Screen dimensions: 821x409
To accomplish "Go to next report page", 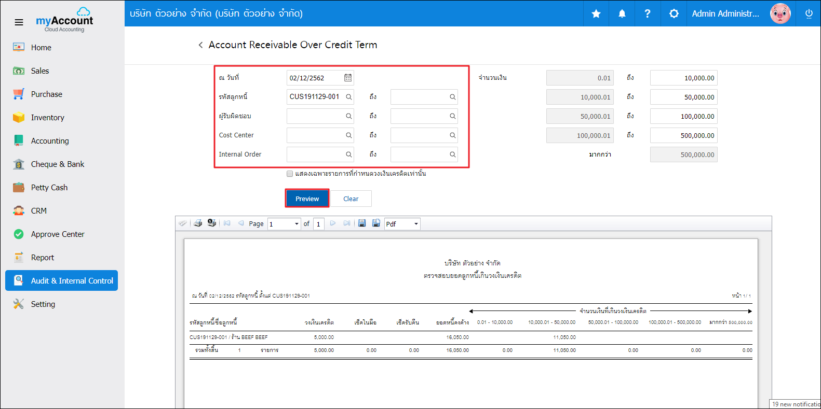I will click(x=333, y=223).
